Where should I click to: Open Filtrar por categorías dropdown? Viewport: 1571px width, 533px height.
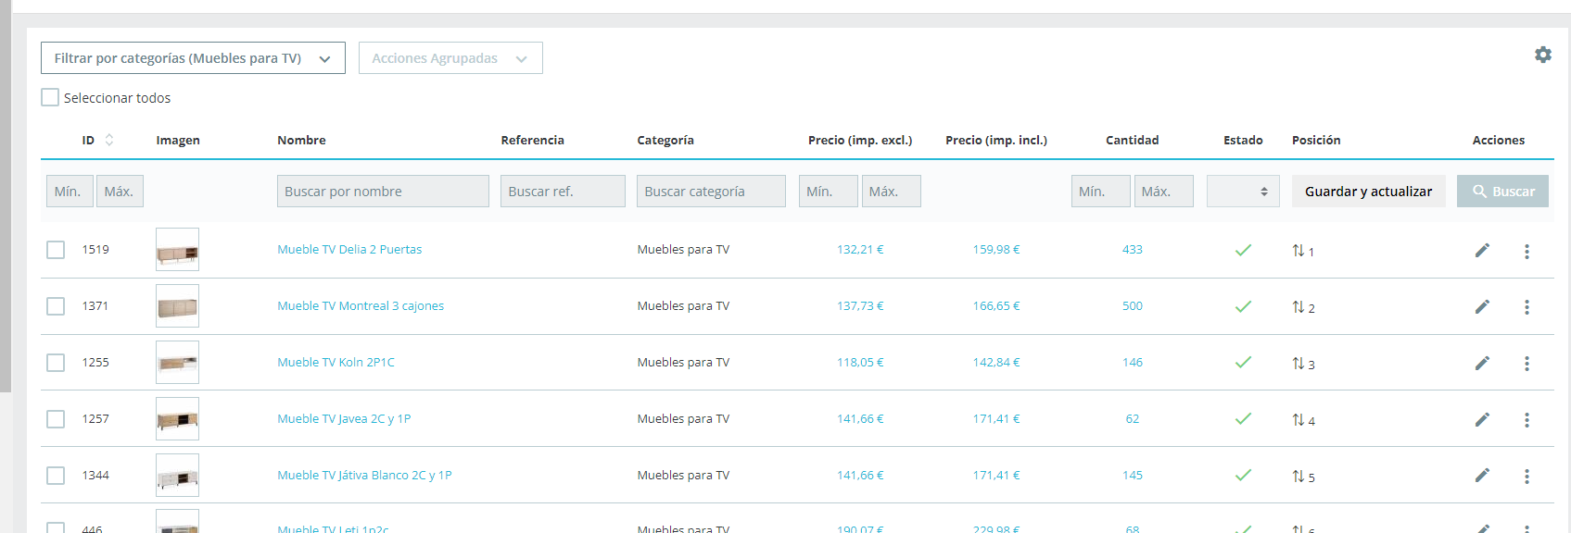click(x=193, y=58)
